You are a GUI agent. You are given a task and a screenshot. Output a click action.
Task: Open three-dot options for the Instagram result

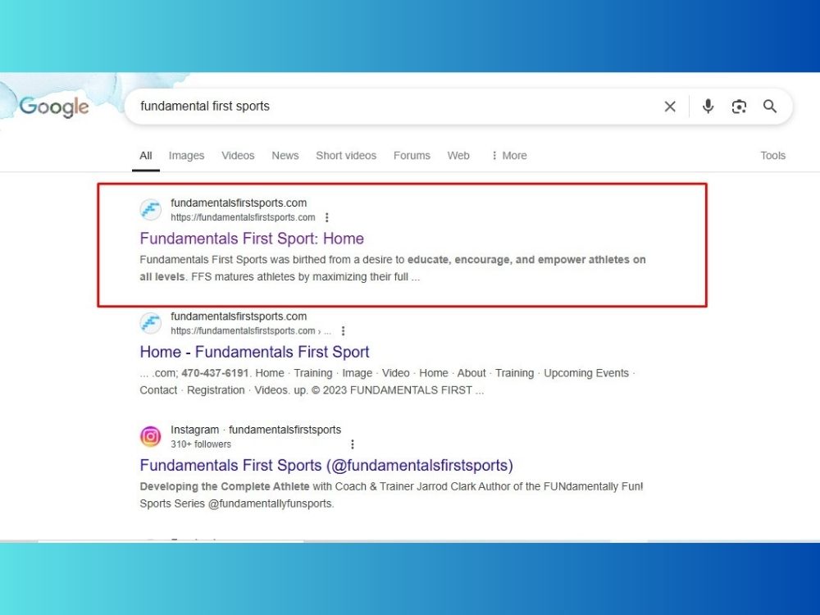click(353, 444)
